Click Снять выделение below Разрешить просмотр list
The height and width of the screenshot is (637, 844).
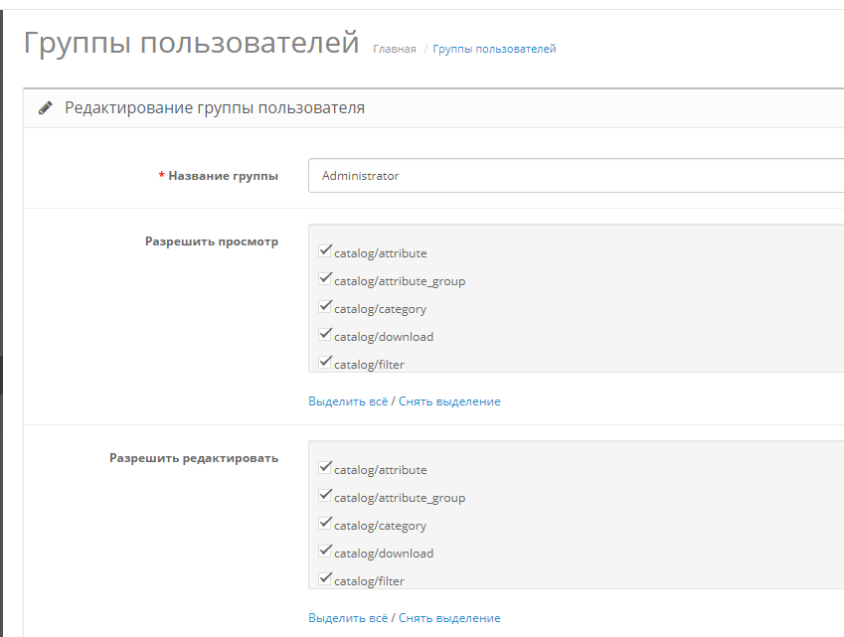point(449,401)
